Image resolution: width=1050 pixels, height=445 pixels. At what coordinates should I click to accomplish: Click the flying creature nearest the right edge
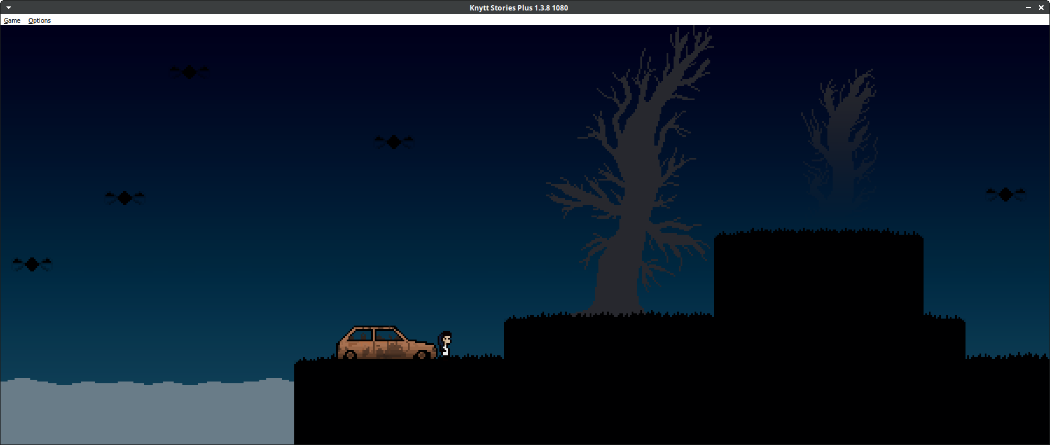point(1006,194)
